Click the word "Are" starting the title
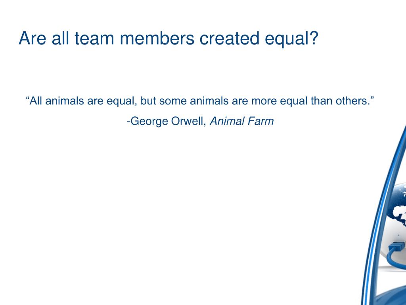Viewport: 406px width, 305px height. (x=33, y=39)
